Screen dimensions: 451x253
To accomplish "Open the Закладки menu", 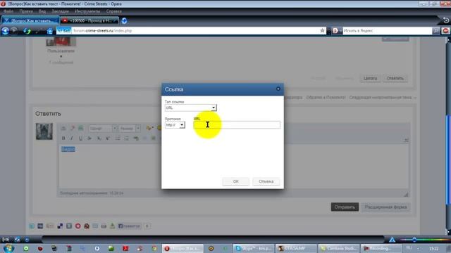I will click(x=60, y=11).
